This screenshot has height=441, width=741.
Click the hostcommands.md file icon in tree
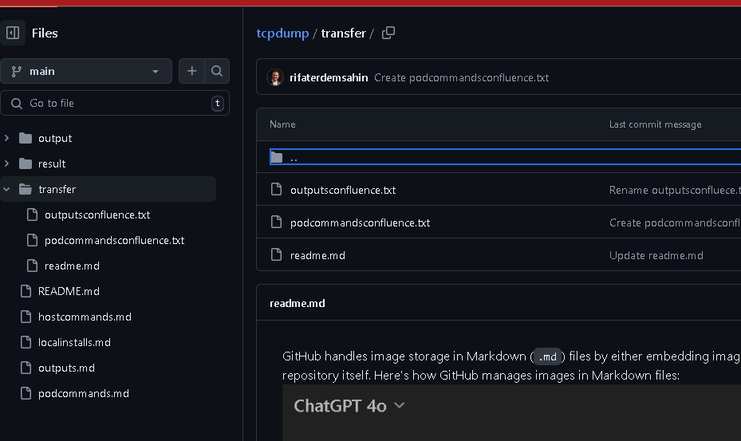pos(26,317)
